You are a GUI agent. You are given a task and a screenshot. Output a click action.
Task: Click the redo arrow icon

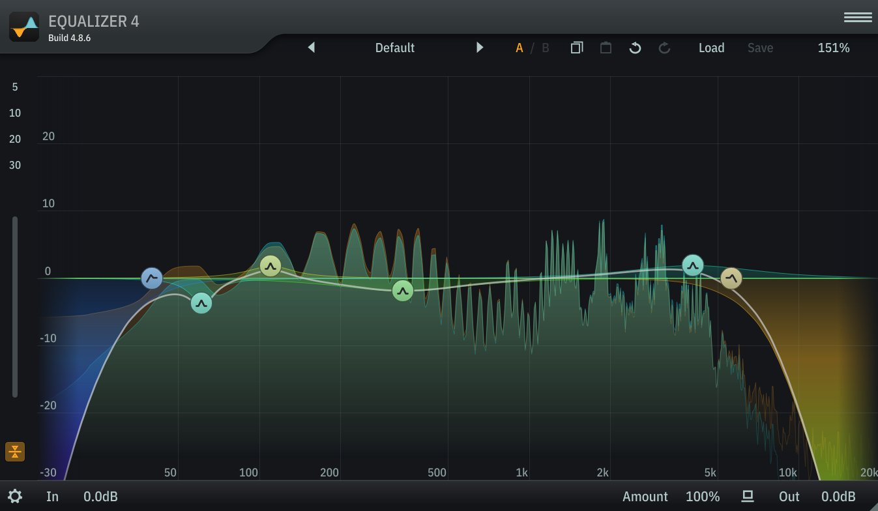[x=664, y=48]
